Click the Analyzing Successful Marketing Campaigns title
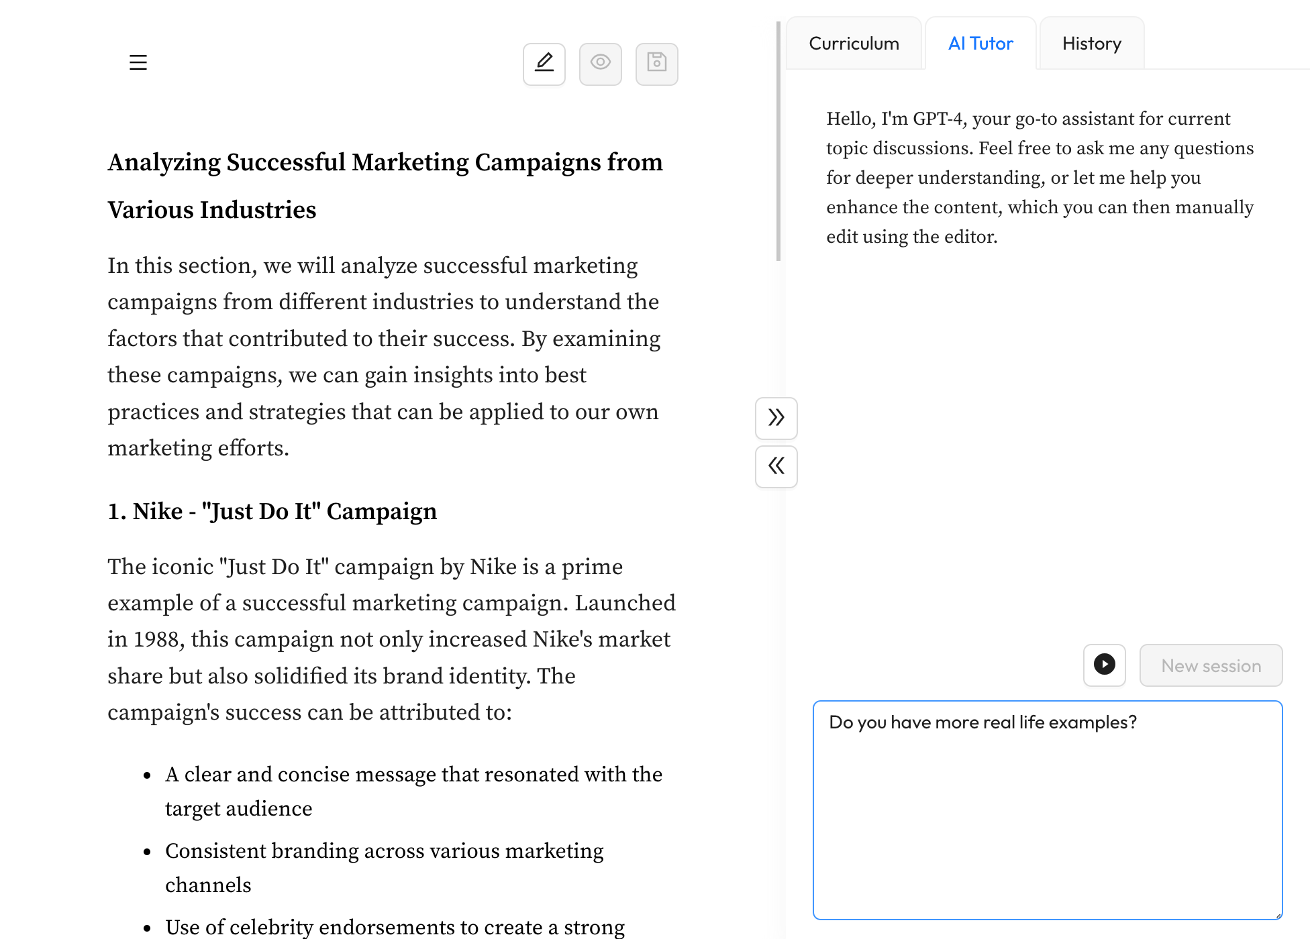Image resolution: width=1310 pixels, height=939 pixels. [385, 186]
